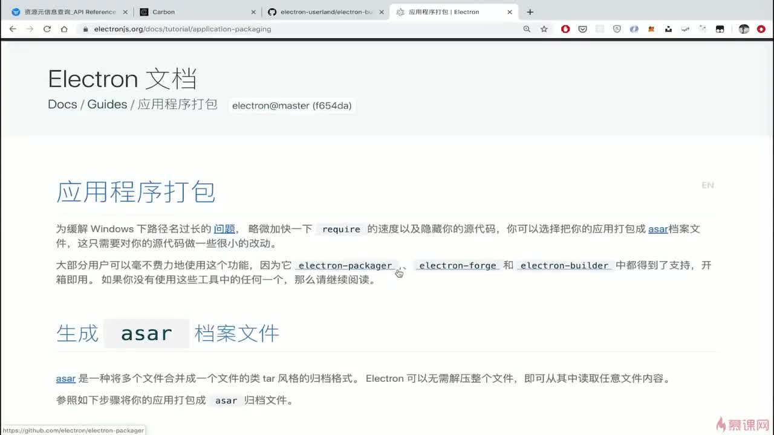Close the 应用程序打包 Electron tab
The width and height of the screenshot is (774, 435).
click(510, 12)
